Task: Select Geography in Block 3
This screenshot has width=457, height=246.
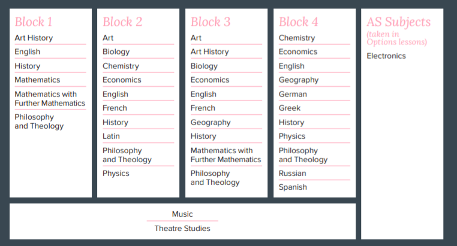Action: click(211, 122)
